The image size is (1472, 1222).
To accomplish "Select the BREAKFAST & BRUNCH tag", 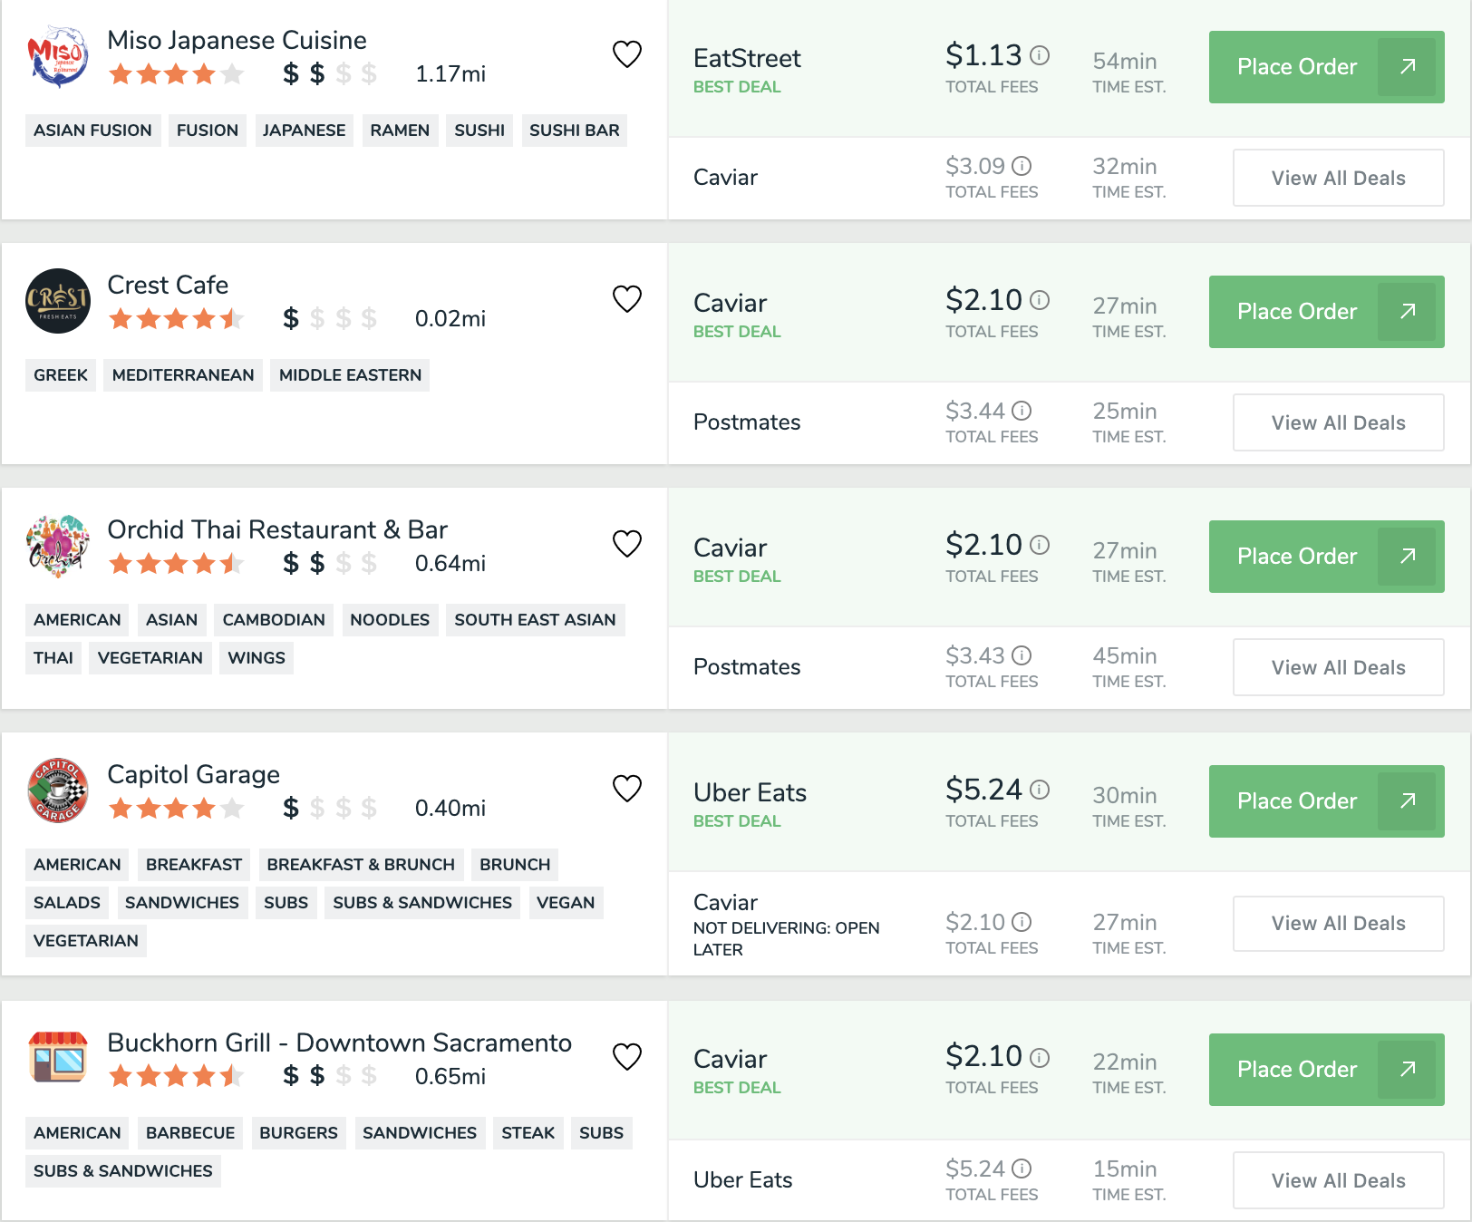I will [361, 865].
